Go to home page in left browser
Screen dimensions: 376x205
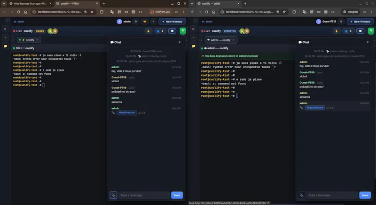pyautogui.click(x=26, y=12)
